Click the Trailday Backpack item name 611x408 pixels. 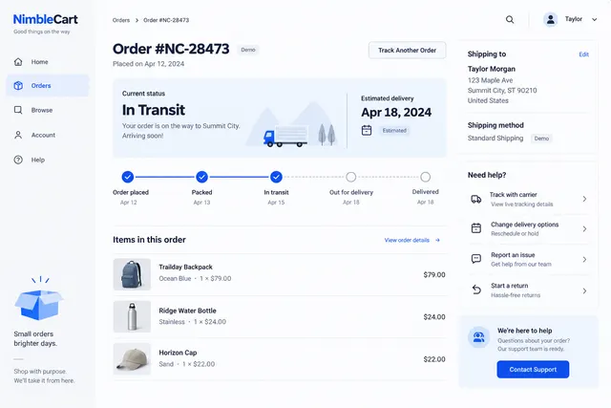click(x=185, y=268)
